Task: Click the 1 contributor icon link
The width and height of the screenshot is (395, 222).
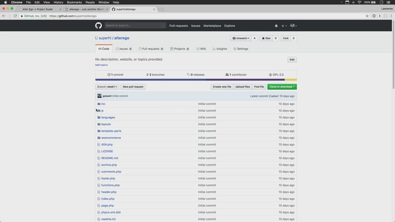Action: pyautogui.click(x=236, y=75)
